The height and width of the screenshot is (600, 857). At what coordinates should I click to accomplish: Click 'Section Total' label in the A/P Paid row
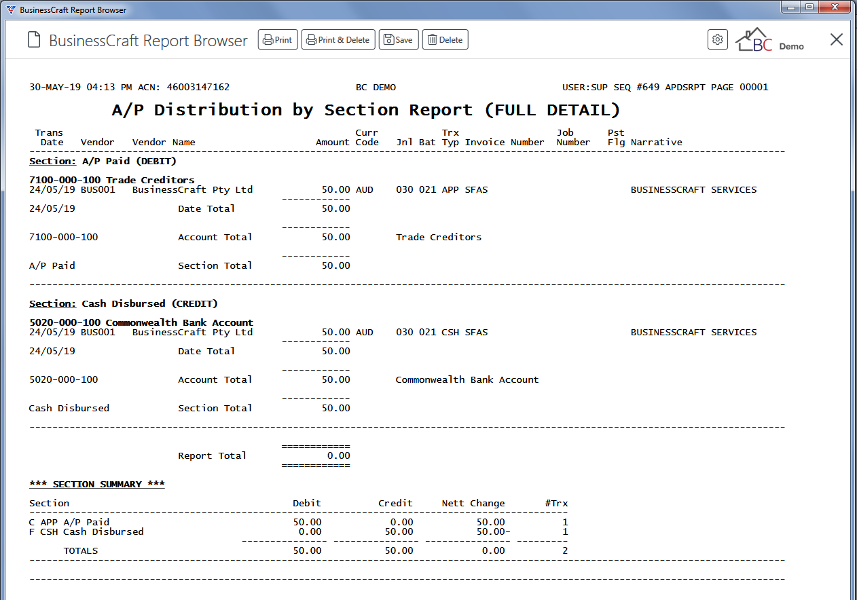coord(215,266)
